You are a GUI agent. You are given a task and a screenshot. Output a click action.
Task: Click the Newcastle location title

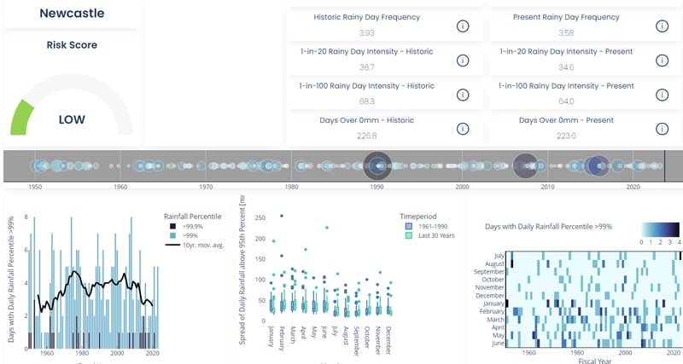pyautogui.click(x=73, y=14)
